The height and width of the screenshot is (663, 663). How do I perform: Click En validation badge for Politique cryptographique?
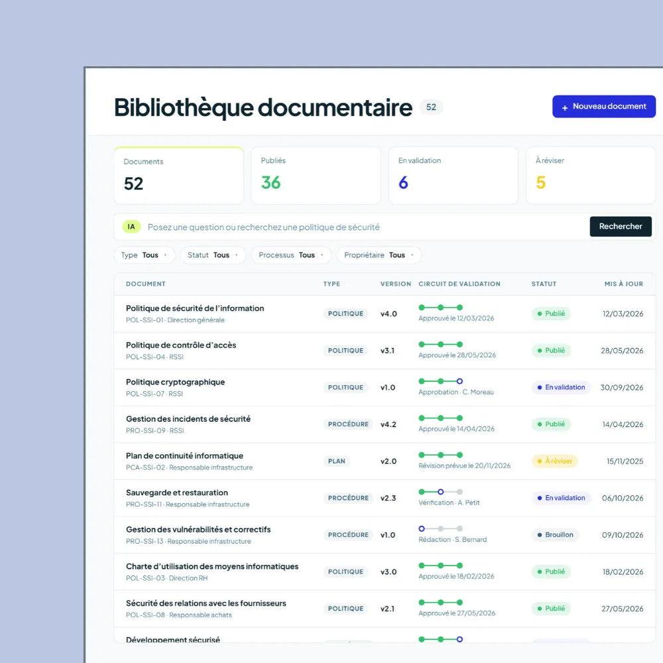click(561, 387)
